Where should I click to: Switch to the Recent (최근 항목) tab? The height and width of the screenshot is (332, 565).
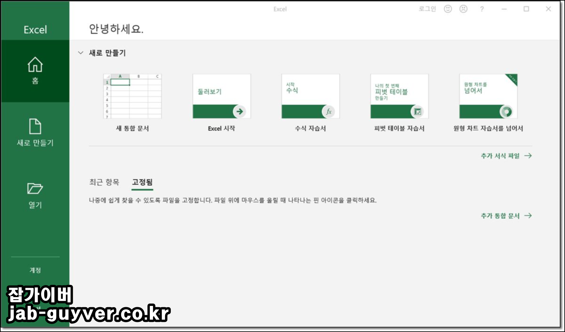104,182
